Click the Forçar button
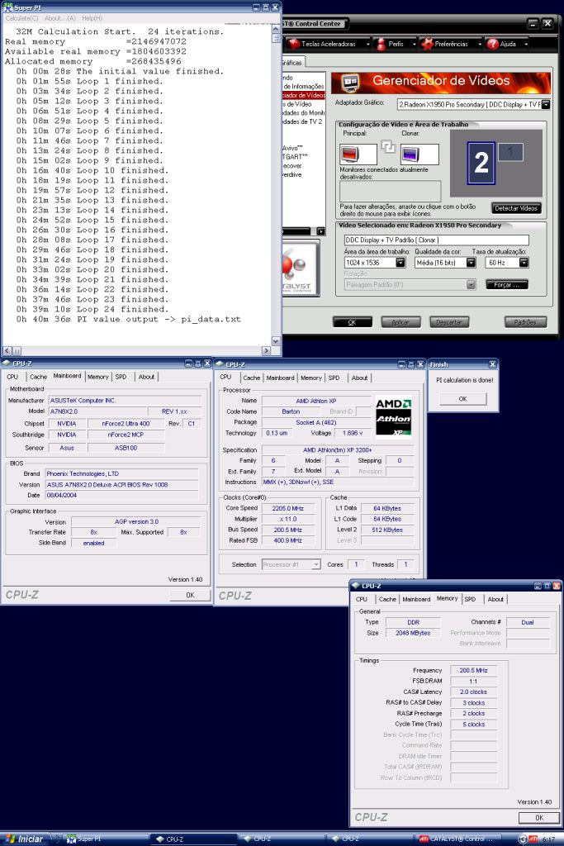564x846 pixels. [x=507, y=284]
